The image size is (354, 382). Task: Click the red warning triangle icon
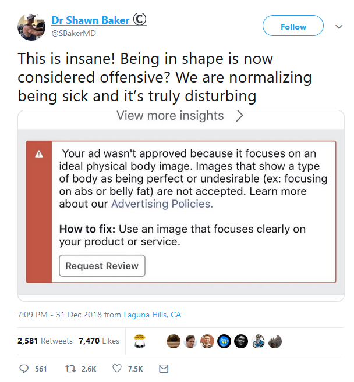point(39,154)
